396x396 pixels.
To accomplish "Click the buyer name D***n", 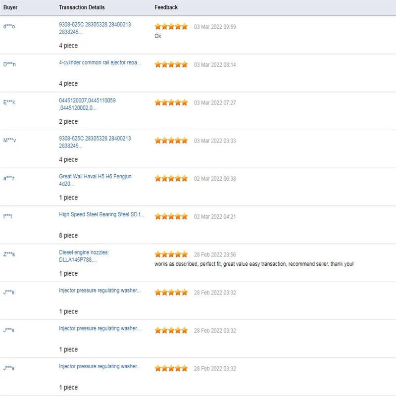I will point(9,65).
